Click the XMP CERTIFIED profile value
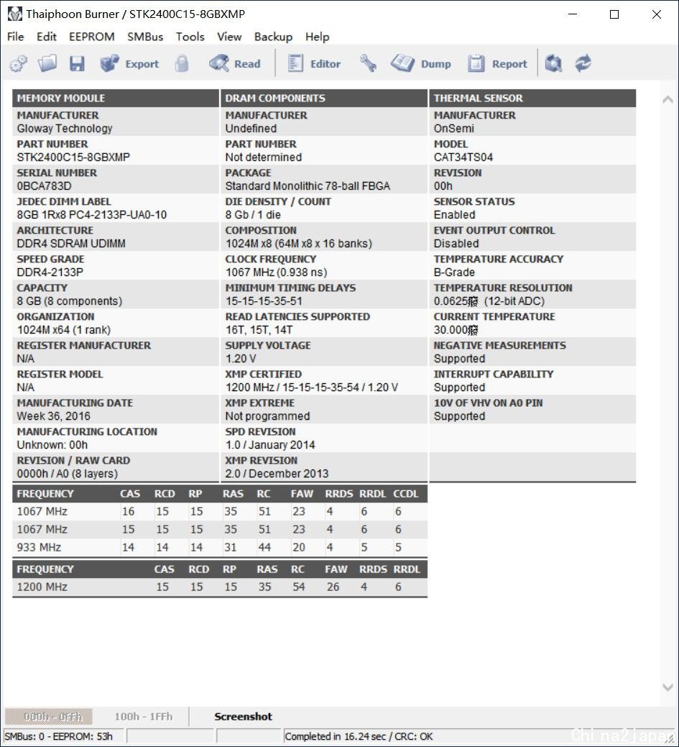Image resolution: width=679 pixels, height=747 pixels. point(311,388)
